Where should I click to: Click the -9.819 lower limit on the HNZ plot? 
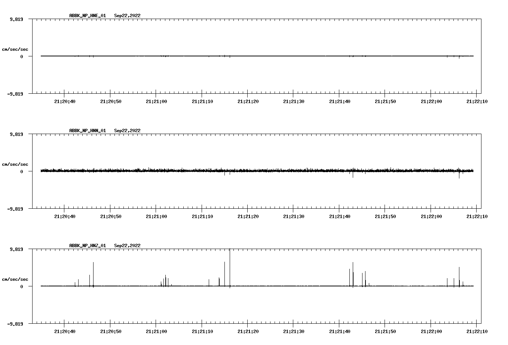15,324
